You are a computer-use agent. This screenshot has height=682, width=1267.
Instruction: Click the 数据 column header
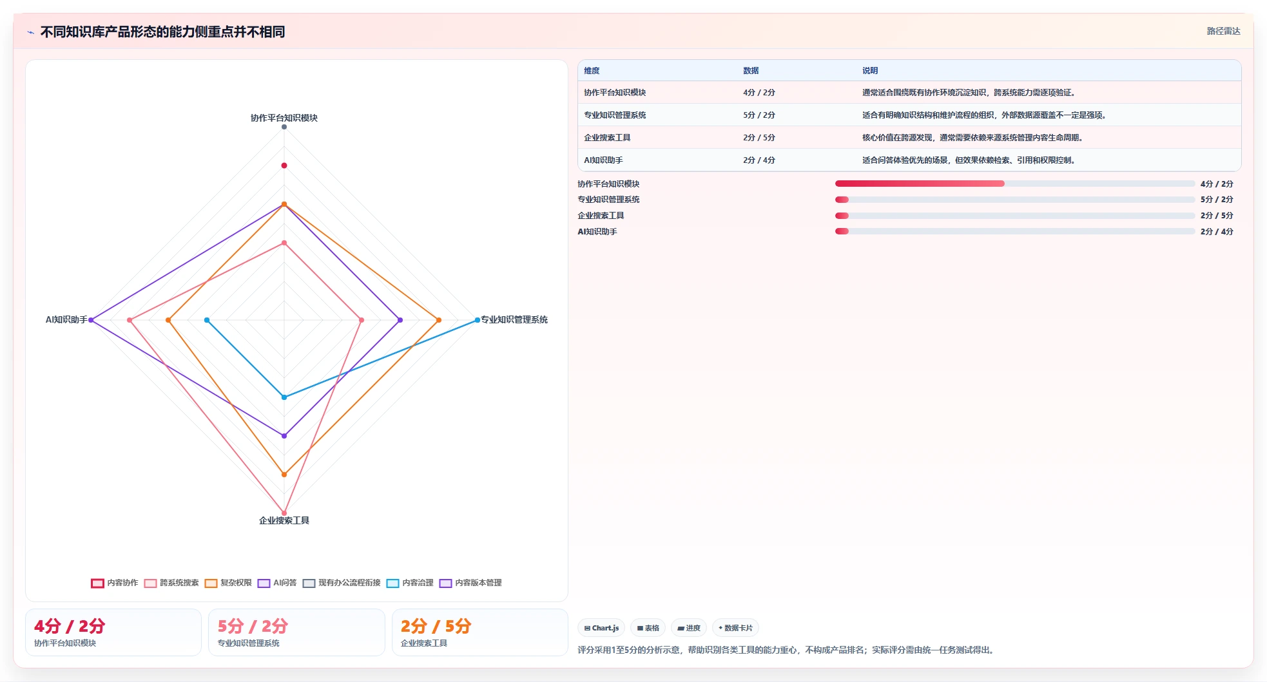(x=751, y=71)
